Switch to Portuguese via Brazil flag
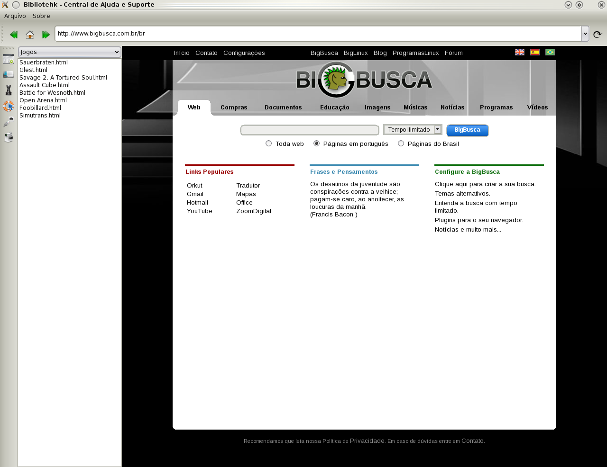The image size is (607, 467). (x=550, y=52)
